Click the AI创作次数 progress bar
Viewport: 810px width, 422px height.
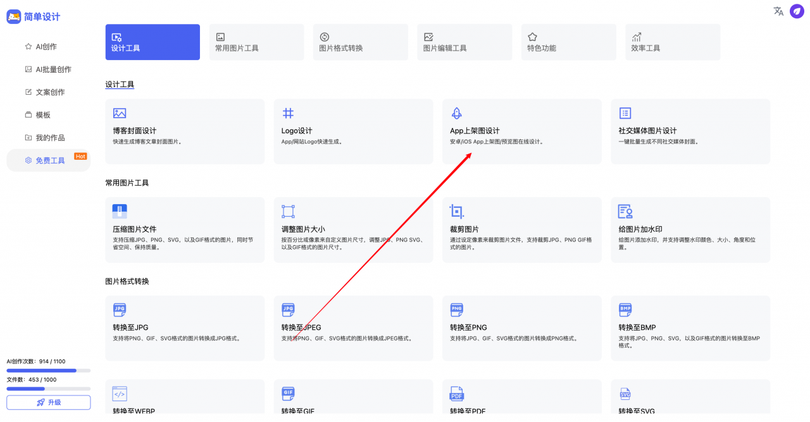coord(49,370)
